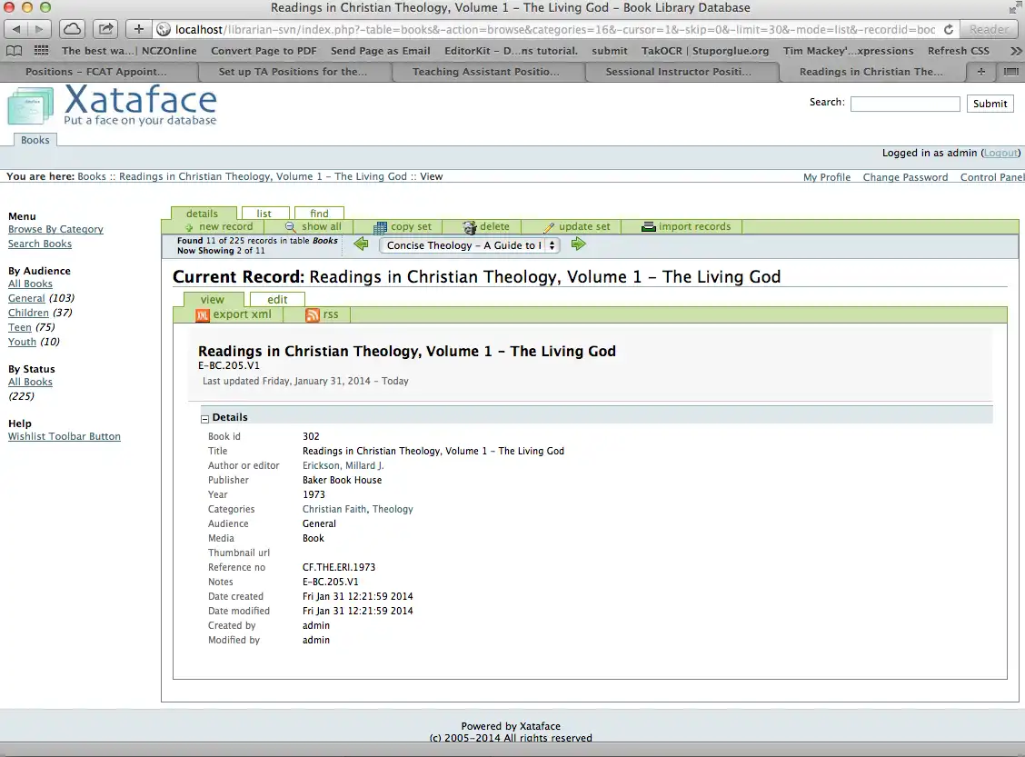Click the new record plus icon

[189, 227]
